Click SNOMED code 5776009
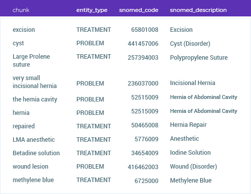 coord(146,139)
